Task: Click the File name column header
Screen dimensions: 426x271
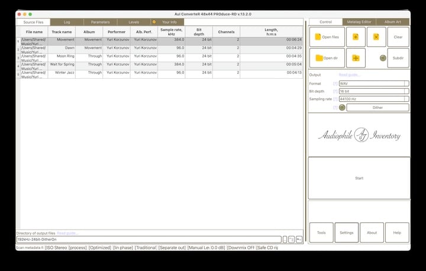Action: pyautogui.click(x=34, y=32)
